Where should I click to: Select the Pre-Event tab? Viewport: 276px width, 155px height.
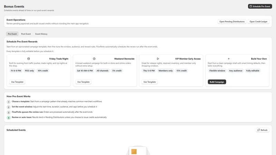pos(12,34)
